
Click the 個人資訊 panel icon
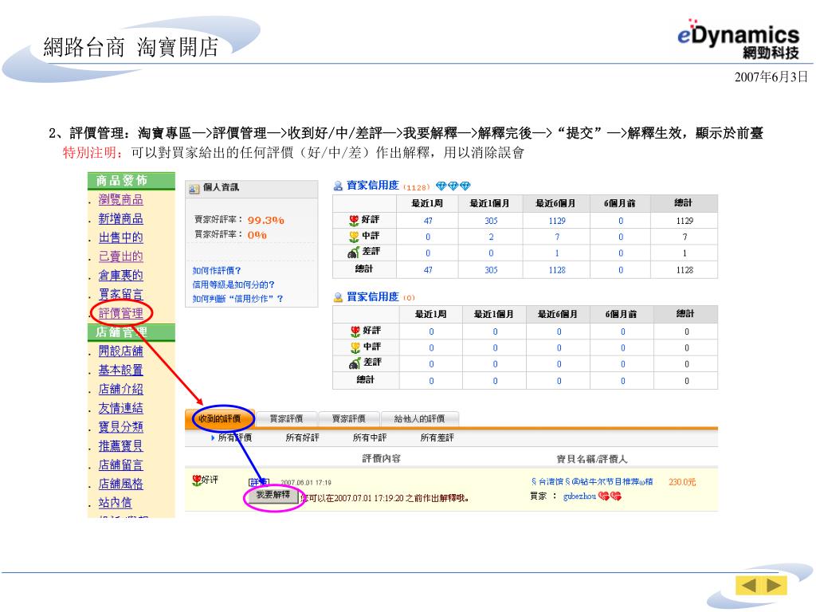(194, 188)
